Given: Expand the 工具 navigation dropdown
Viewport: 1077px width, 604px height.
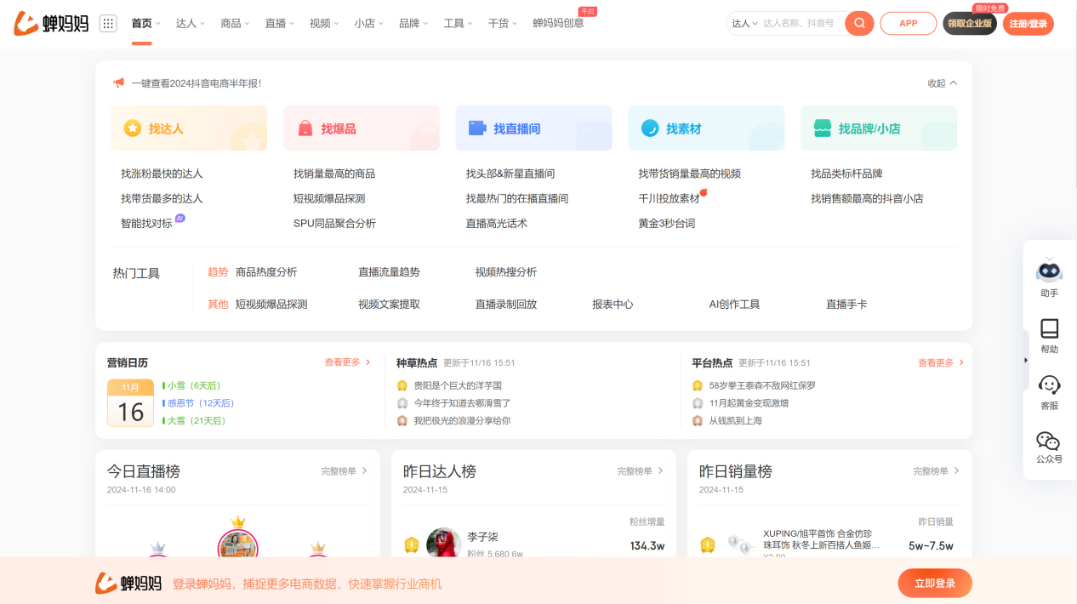Looking at the screenshot, I should [x=459, y=23].
